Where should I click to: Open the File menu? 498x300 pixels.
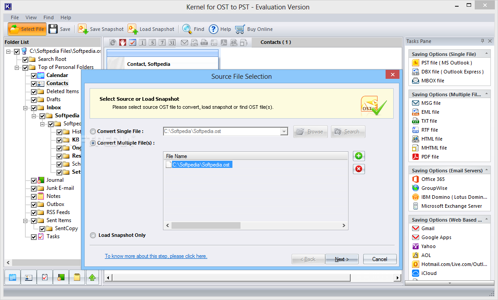click(15, 17)
